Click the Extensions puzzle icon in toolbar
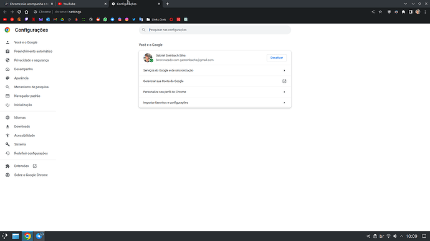This screenshot has width=430, height=241. point(403,12)
